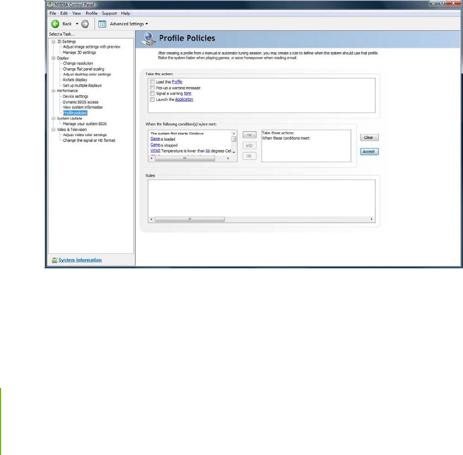Select Adjust image settings with preview
Screen dimensions: 463x455
[x=92, y=47]
